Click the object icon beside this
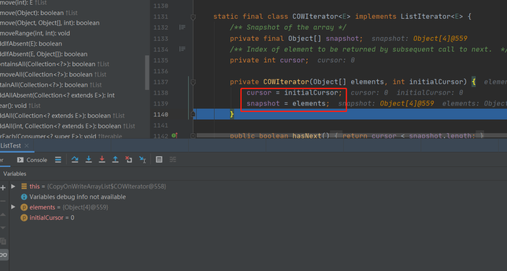507x271 pixels. click(x=24, y=187)
